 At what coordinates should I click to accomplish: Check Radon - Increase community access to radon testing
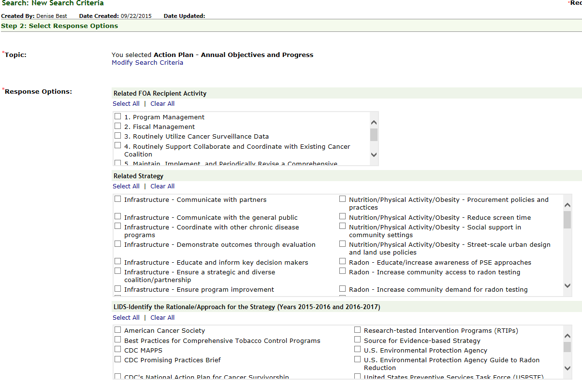[x=343, y=271]
